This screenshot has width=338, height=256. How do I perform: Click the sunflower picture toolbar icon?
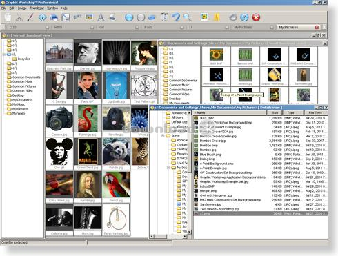pyautogui.click(x=204, y=17)
